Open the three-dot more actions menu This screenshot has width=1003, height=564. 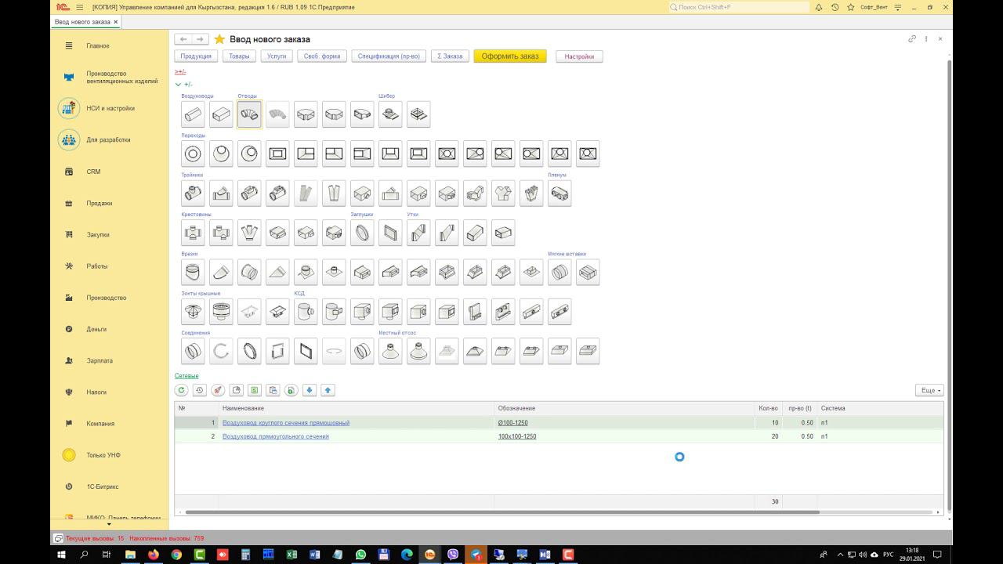926,38
